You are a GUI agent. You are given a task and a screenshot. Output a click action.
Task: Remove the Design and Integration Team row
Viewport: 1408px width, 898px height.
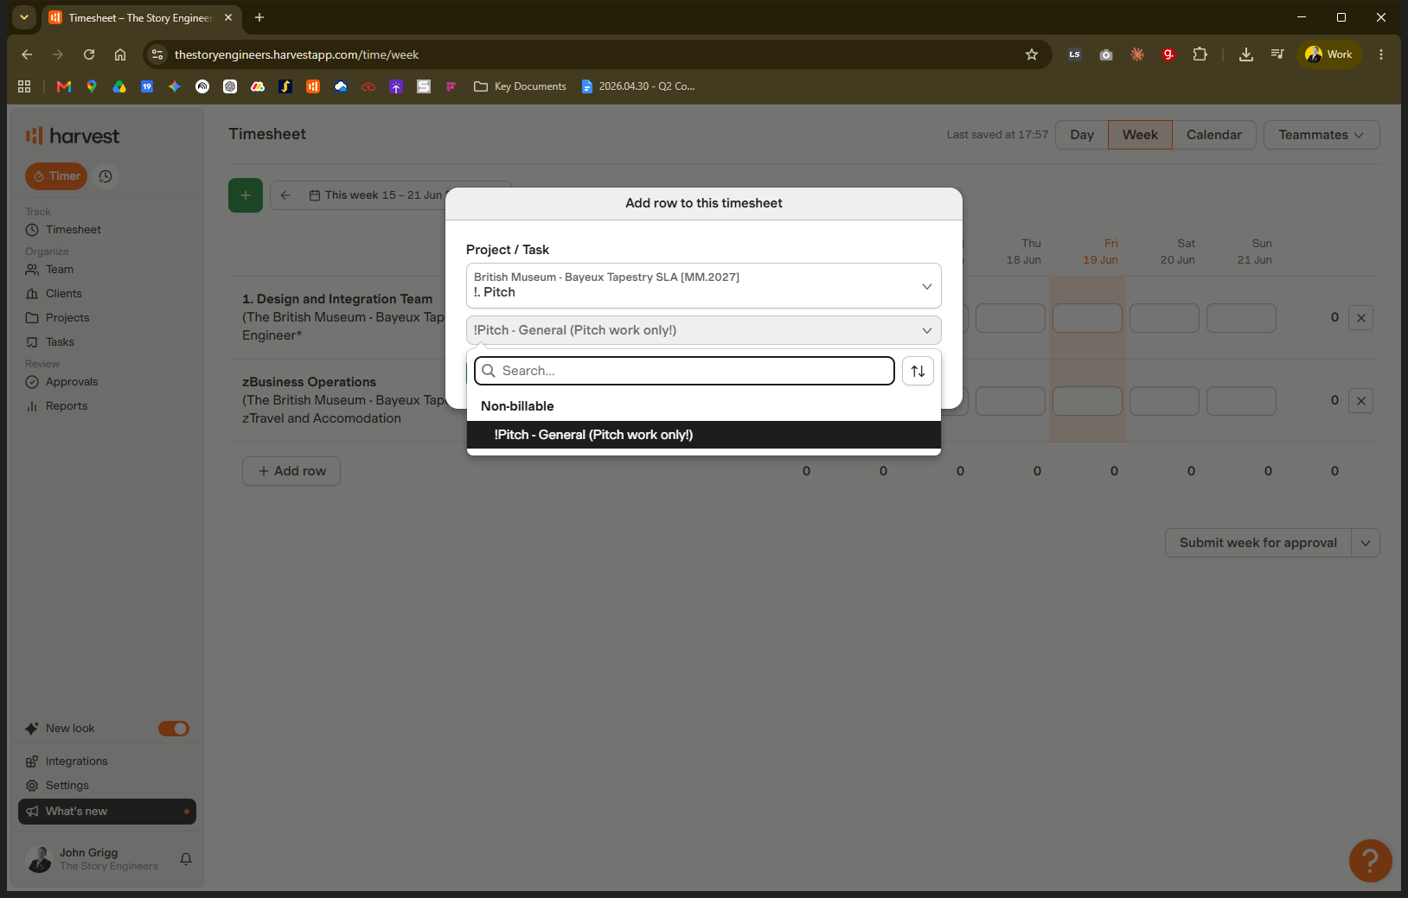click(x=1361, y=318)
